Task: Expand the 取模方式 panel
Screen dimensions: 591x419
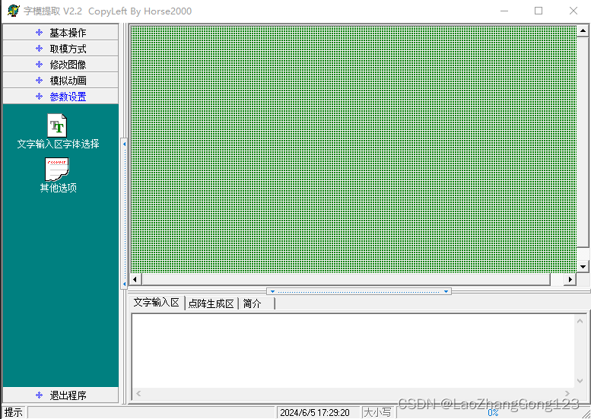Action: coord(60,49)
